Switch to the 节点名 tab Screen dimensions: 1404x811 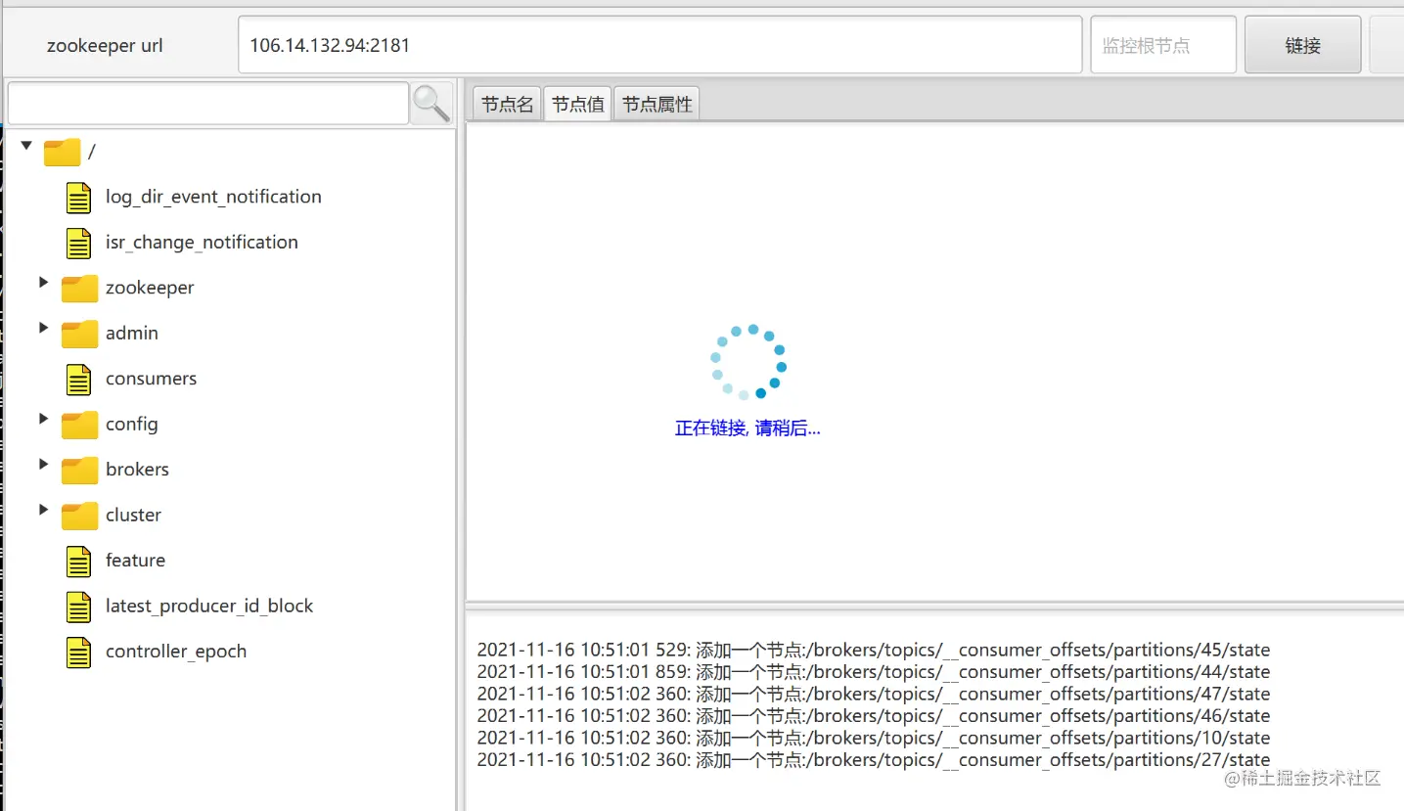pos(507,104)
